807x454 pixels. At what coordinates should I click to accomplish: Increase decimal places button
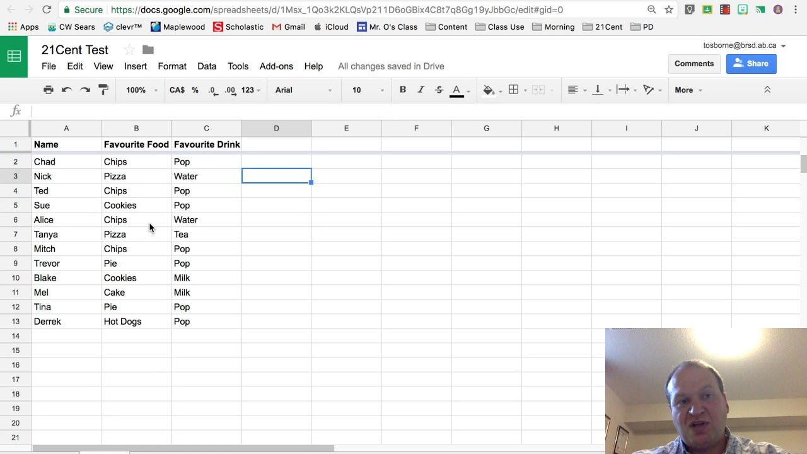click(230, 90)
